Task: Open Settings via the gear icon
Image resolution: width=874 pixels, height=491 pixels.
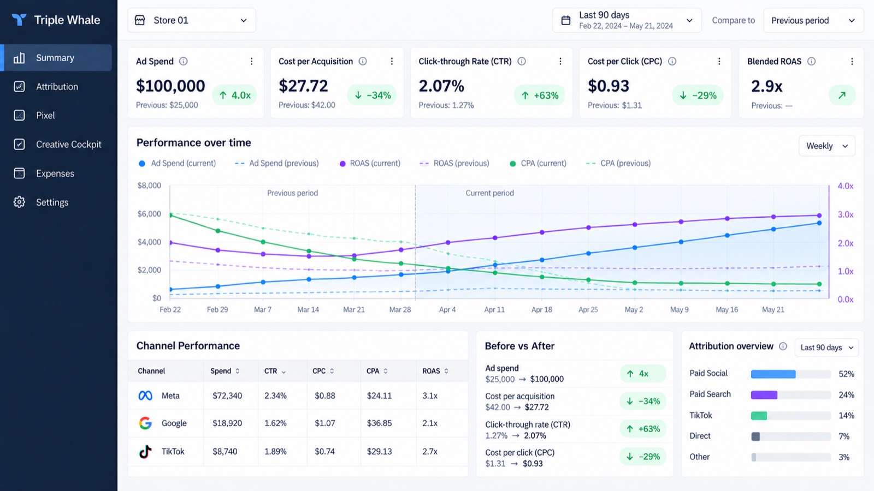Action: tap(19, 202)
